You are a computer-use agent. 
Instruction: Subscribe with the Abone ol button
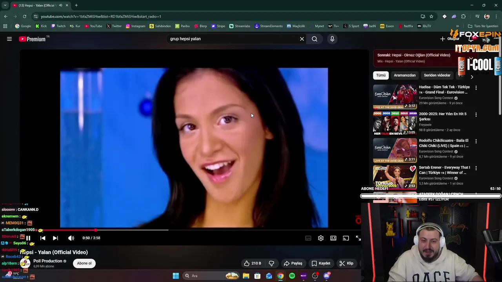(84, 263)
